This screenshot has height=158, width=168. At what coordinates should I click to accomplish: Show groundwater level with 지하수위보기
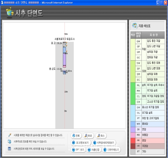(x=112, y=150)
